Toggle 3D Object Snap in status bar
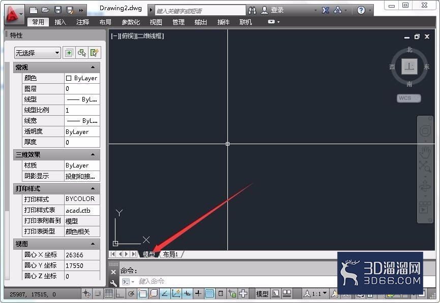 (x=154, y=293)
